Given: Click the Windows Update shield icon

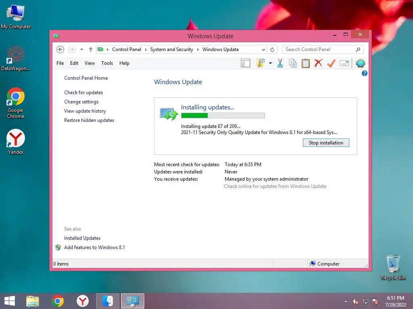Looking at the screenshot, I should 169,114.
